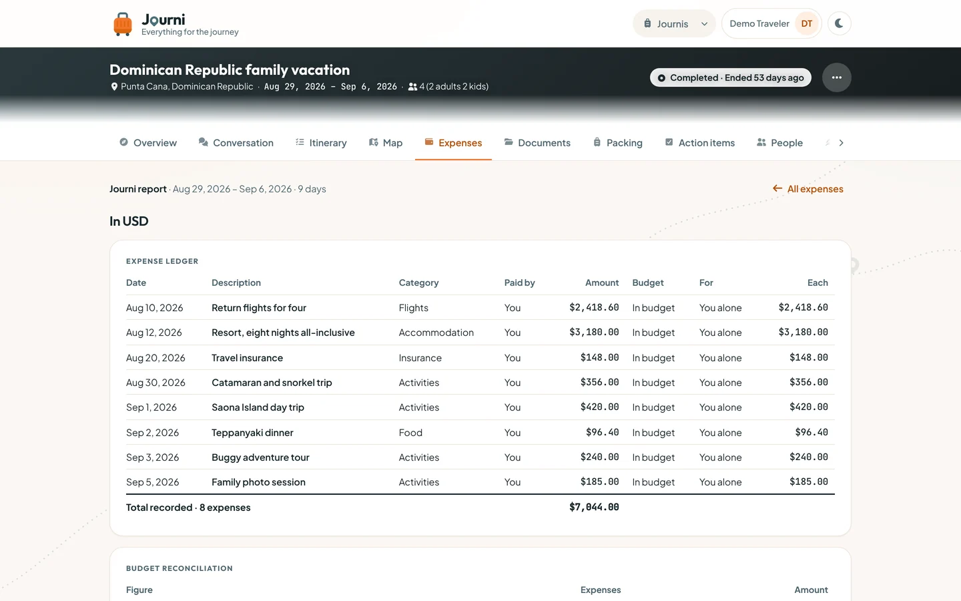
Task: Select 'Saona Island day trip' row
Action: (x=480, y=407)
